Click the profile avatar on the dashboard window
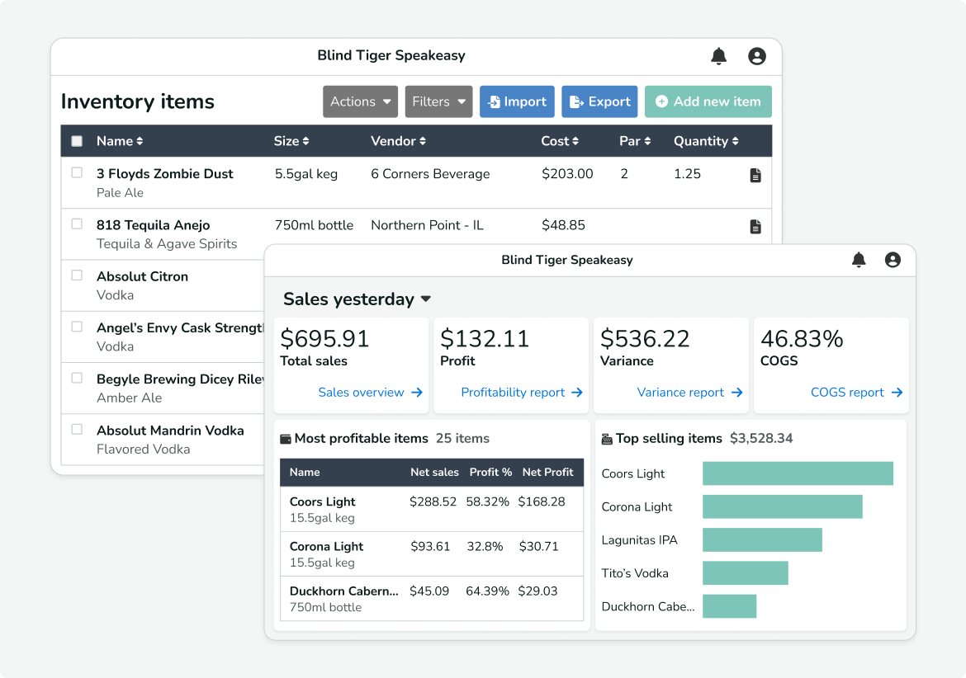 893,259
